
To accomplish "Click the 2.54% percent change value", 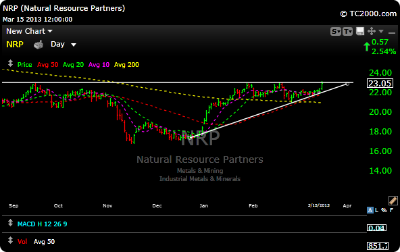I will [384, 51].
